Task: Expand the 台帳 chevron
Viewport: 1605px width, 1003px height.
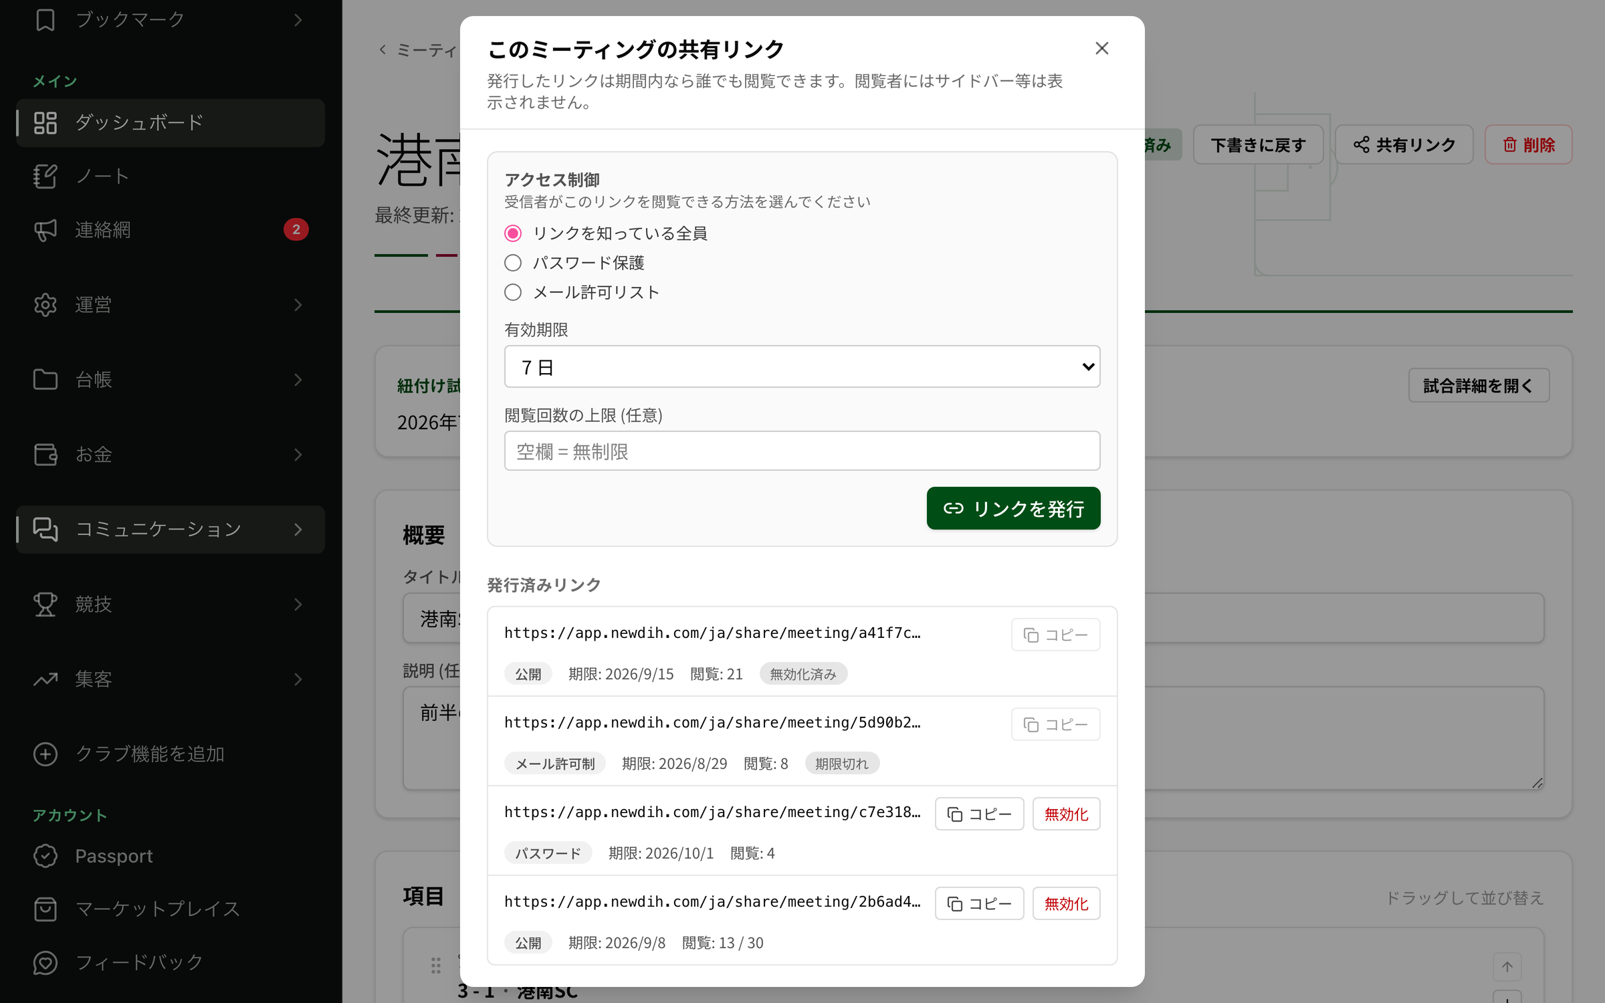Action: point(298,380)
